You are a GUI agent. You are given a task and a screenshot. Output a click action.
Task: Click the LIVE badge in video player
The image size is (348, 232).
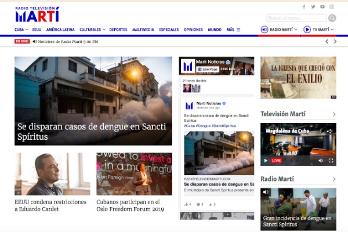(276, 161)
